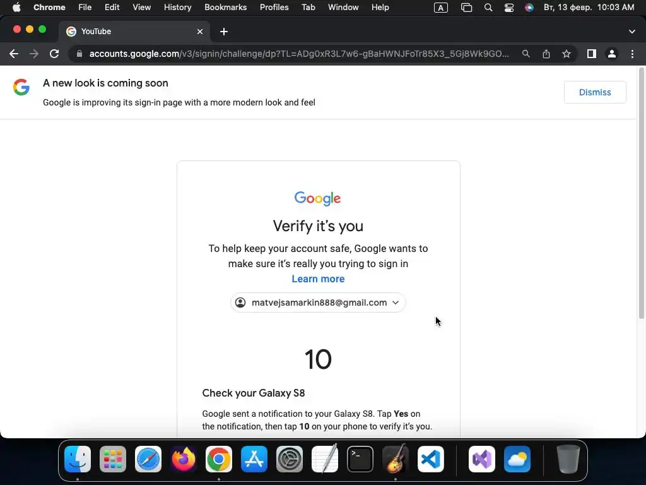Open the Profiles menu
Viewport: 646px width, 485px height.
pyautogui.click(x=274, y=8)
